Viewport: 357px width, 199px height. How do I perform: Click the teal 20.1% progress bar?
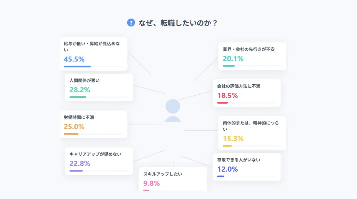[x=229, y=66]
